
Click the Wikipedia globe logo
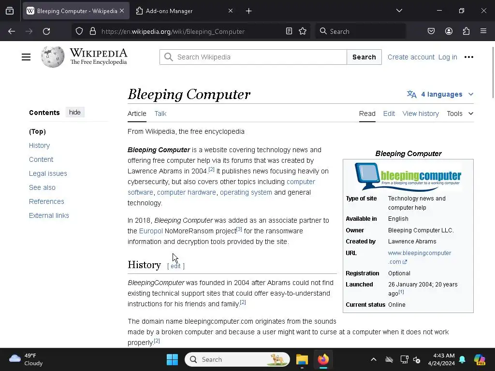pos(53,57)
